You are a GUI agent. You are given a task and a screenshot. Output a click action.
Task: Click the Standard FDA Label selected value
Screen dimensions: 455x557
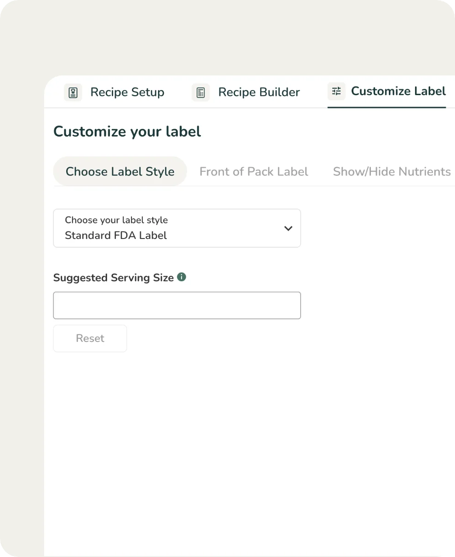click(116, 236)
